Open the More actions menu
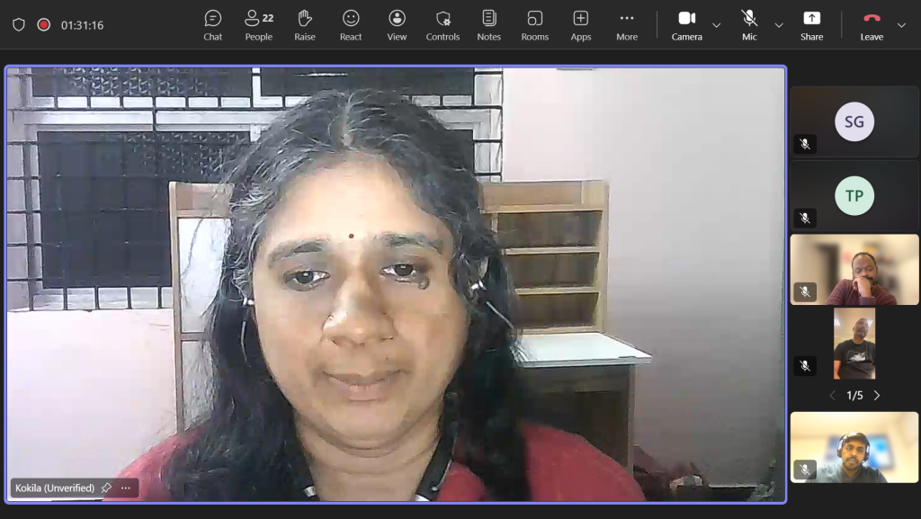This screenshot has width=921, height=519. click(627, 25)
